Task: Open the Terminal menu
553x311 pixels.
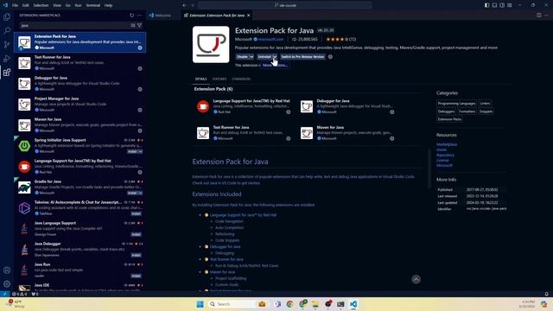Action: 93,5
